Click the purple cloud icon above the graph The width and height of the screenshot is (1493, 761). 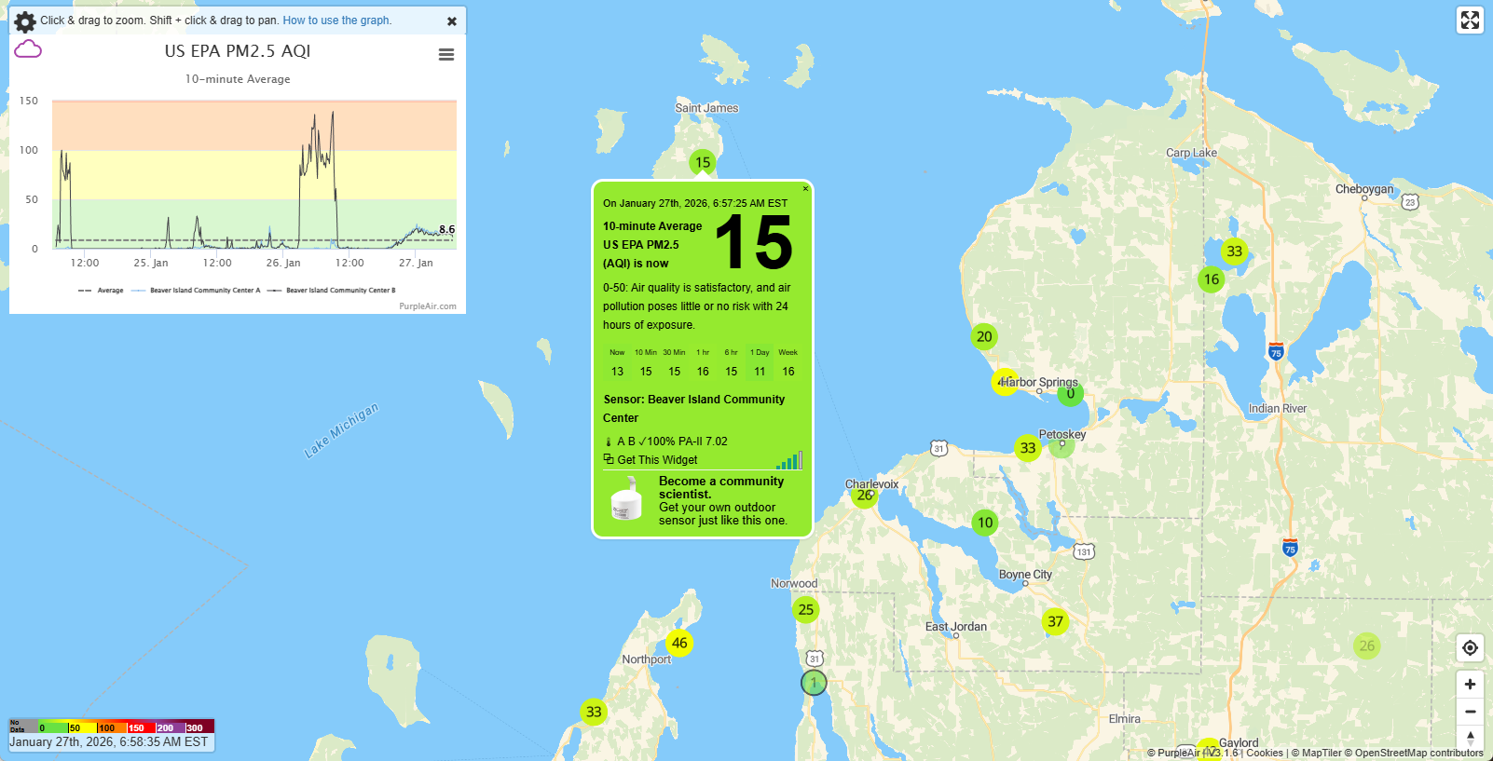28,49
